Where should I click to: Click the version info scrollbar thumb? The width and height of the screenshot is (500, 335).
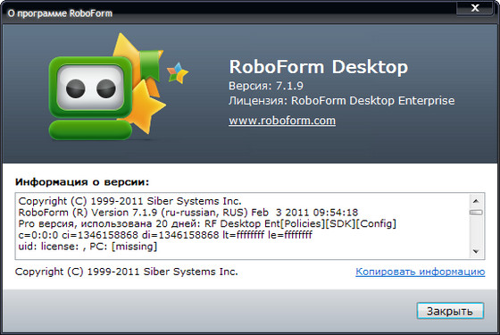[x=476, y=213]
